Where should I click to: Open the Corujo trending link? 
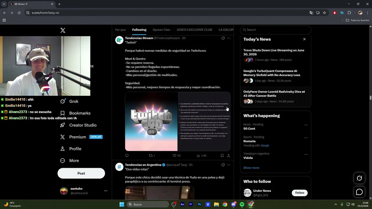click(265, 145)
